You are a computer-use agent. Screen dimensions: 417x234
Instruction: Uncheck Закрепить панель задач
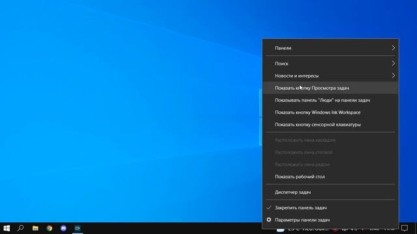pos(330,208)
